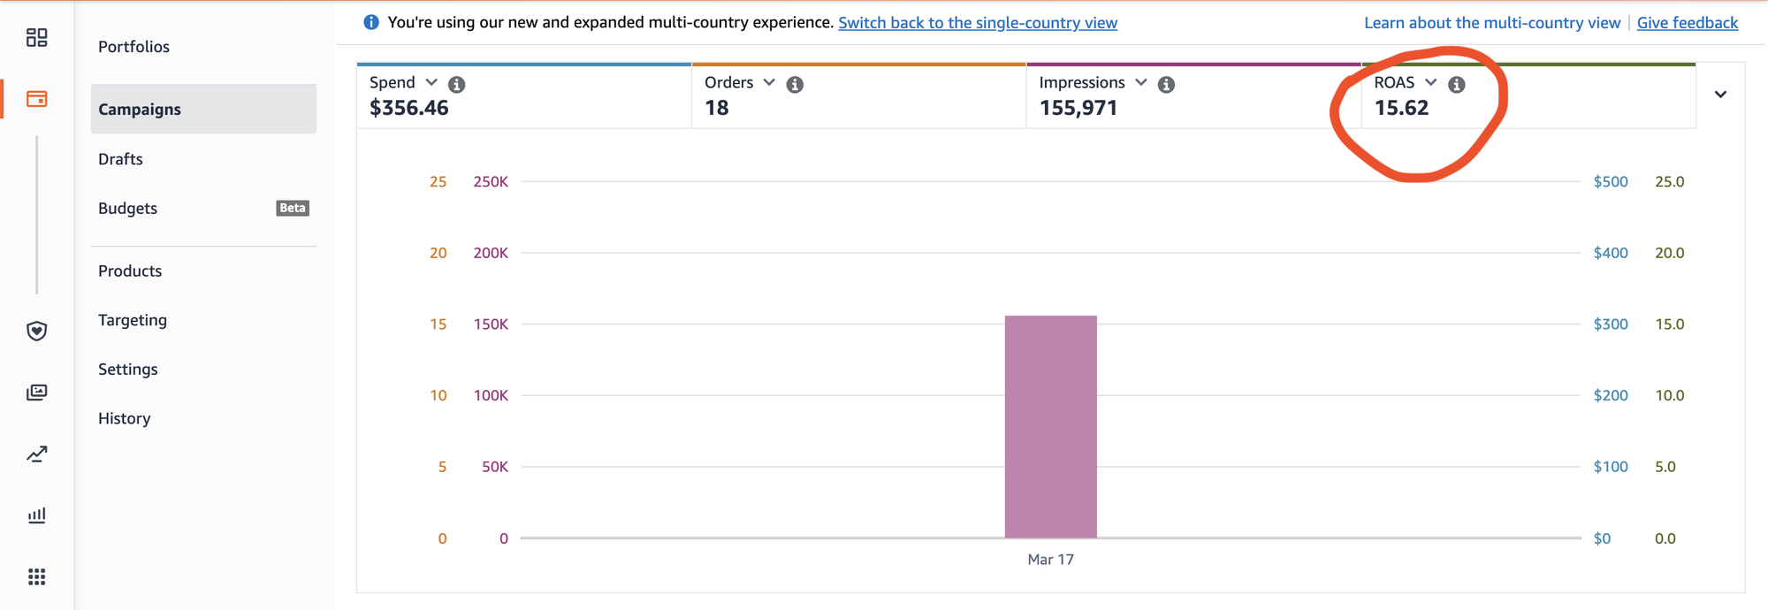Screen dimensions: 1768x610
Task: Go to Portfolios in the menu
Action: [133, 47]
